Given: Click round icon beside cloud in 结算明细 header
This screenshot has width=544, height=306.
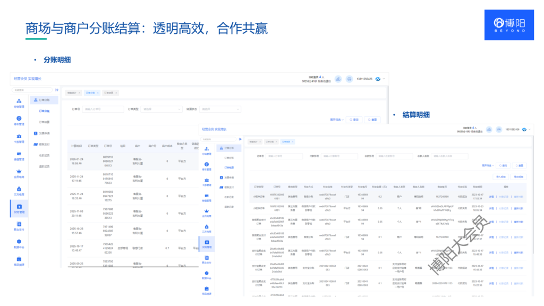Looking at the screenshot, I should click(498, 130).
